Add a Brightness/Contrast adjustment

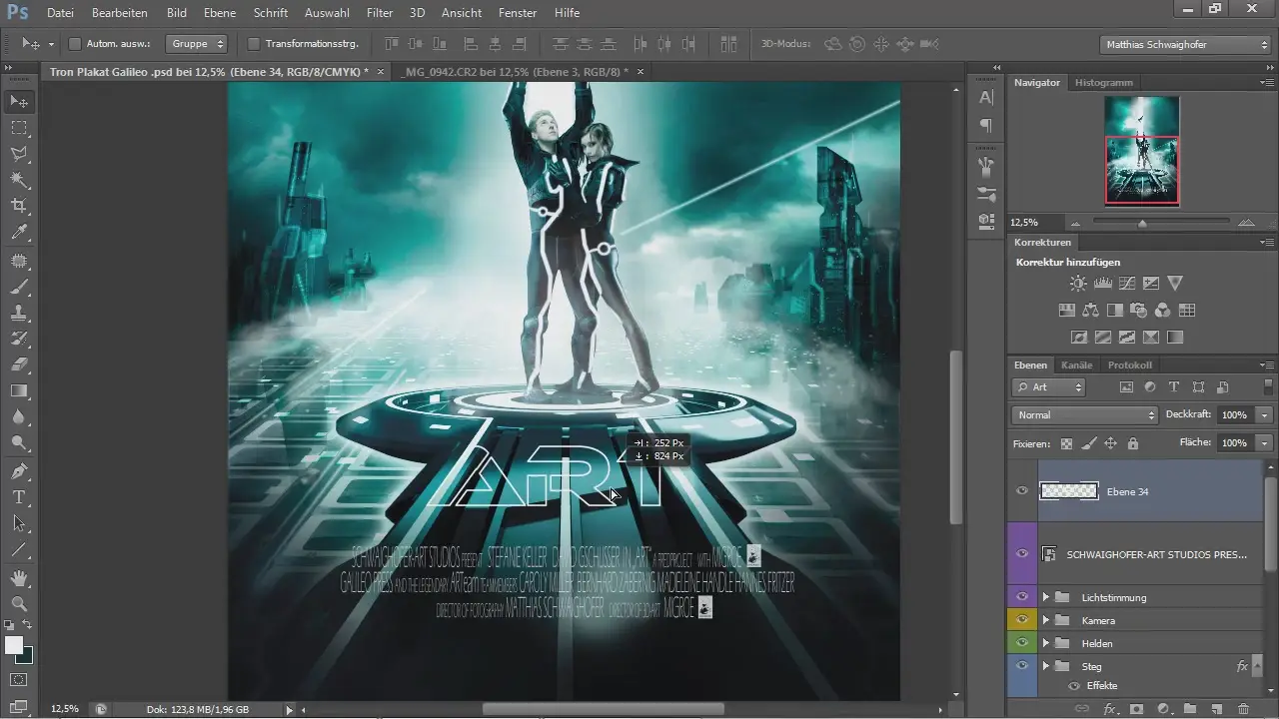click(1079, 284)
